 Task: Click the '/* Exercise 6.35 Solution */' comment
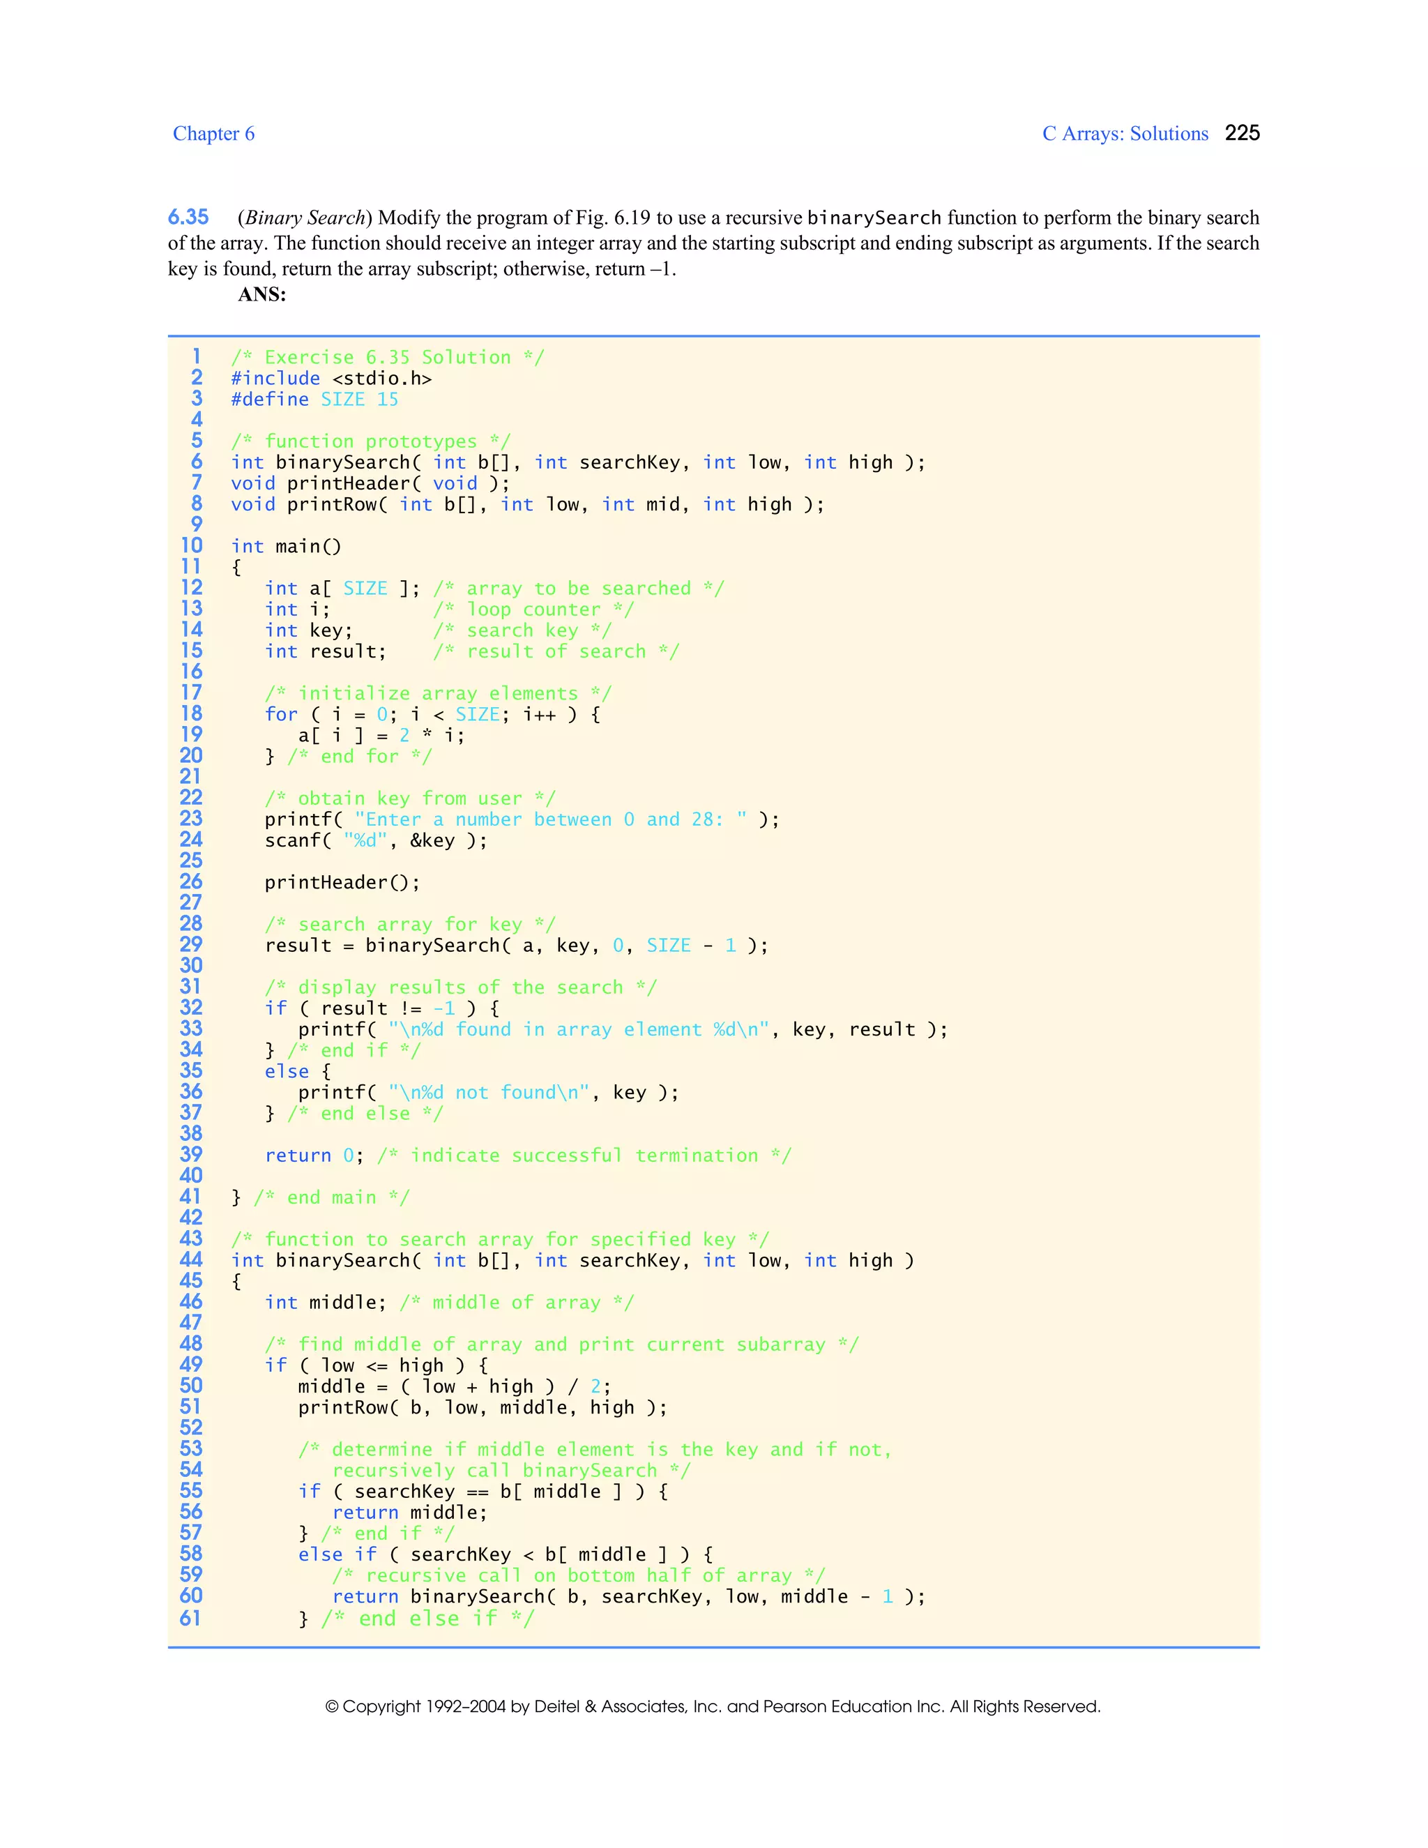tap(388, 357)
